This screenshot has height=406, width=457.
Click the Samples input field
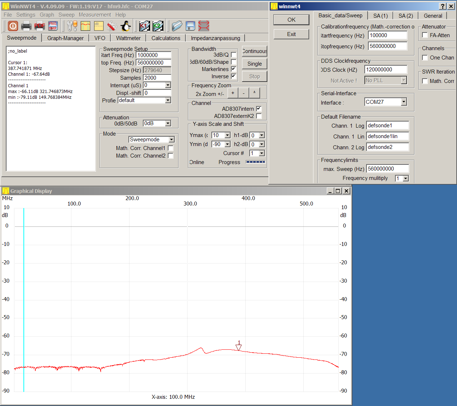click(x=157, y=78)
